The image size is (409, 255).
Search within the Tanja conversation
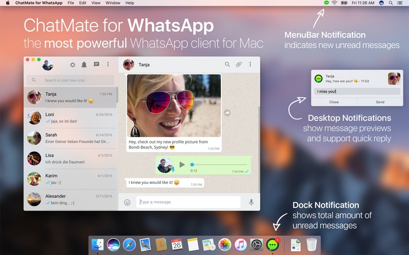pos(227,64)
